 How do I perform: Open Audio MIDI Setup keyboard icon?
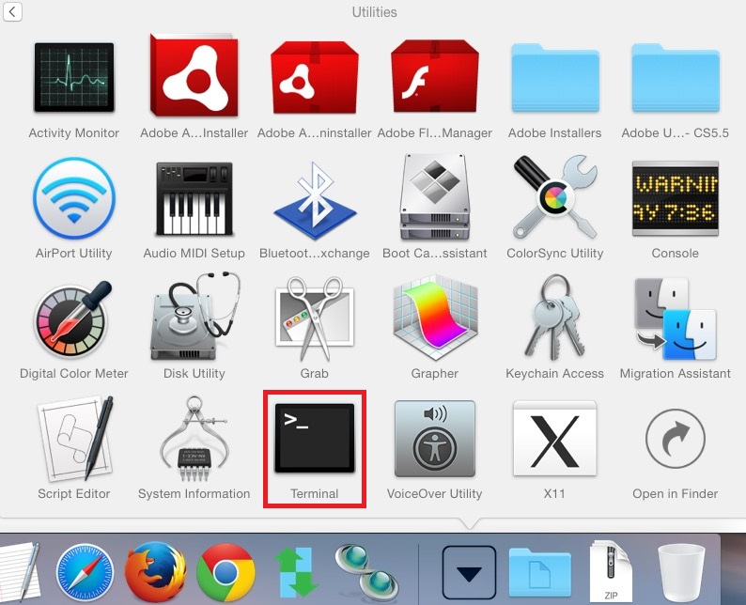click(x=194, y=199)
